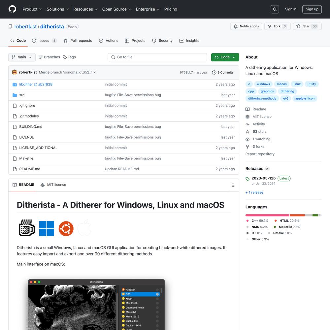The width and height of the screenshot is (330, 330).
Task: Open the BUILDING.md file
Action: click(x=31, y=127)
